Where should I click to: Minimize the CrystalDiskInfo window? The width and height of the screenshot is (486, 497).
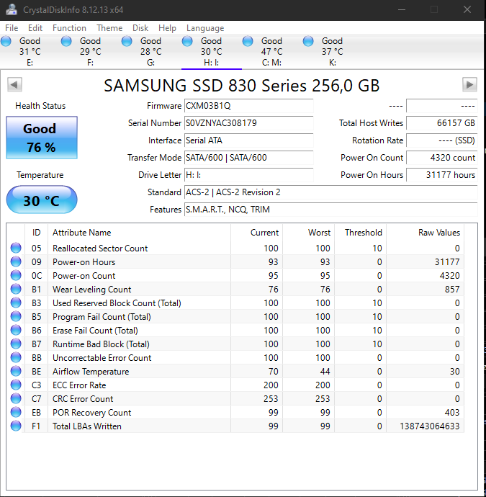402,10
